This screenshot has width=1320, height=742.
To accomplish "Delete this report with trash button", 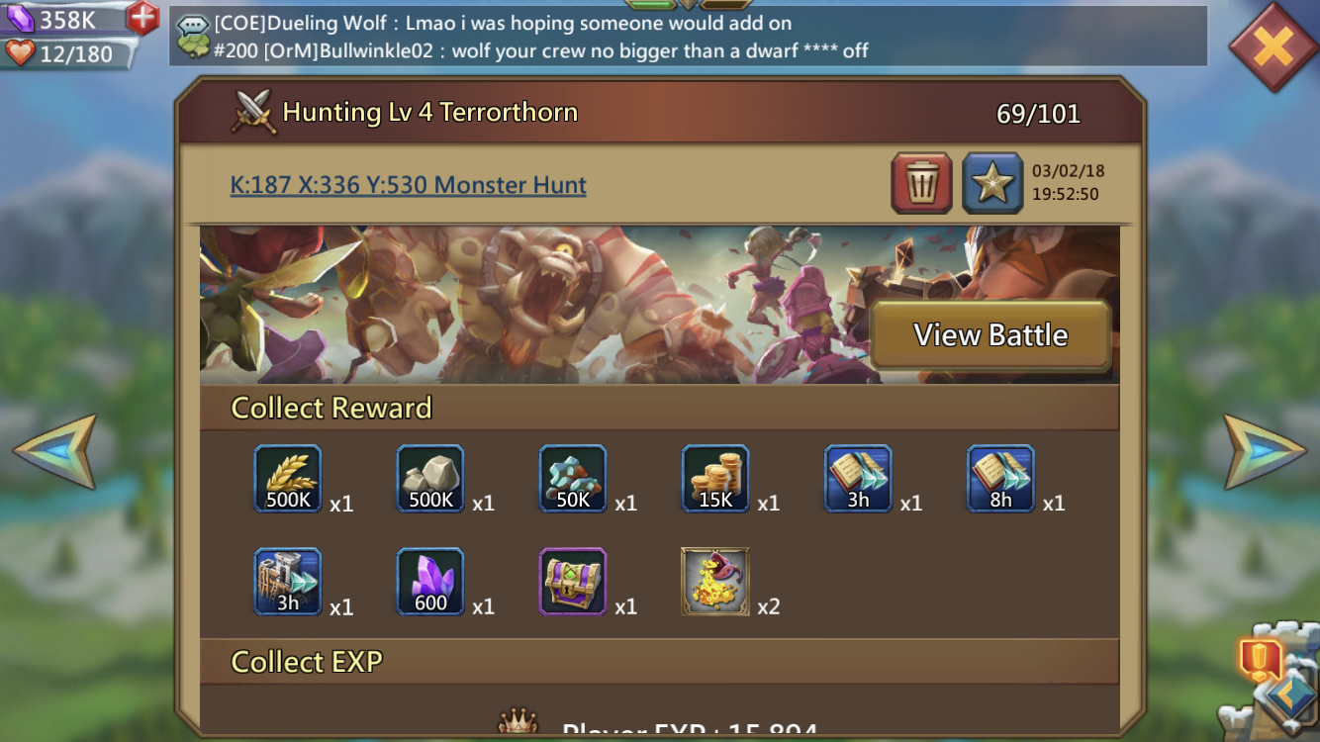I will click(921, 183).
